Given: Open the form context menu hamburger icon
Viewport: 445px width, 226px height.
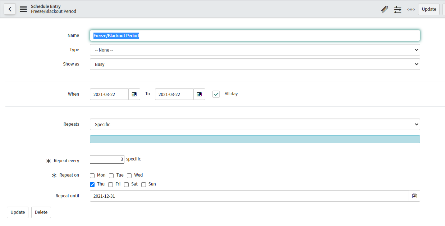Looking at the screenshot, I should (23, 9).
